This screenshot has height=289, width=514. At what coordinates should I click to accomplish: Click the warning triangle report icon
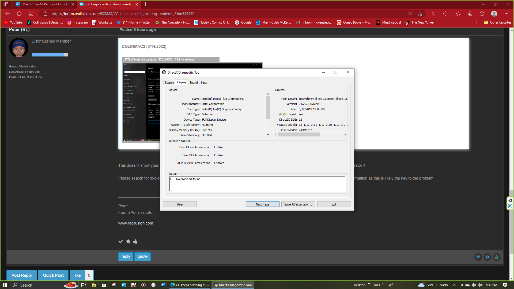tap(497, 257)
